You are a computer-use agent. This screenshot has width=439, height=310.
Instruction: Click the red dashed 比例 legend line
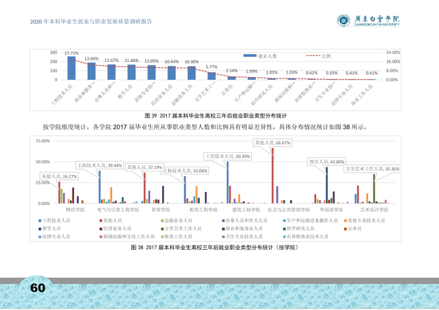pyautogui.click(x=313, y=56)
